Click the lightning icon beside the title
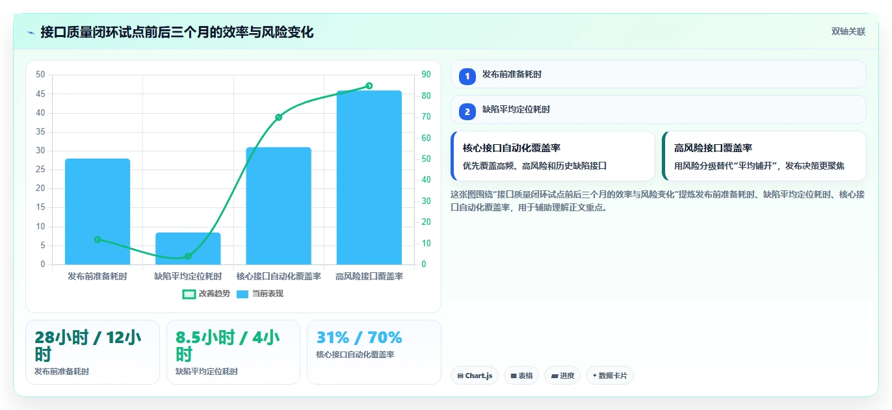 [x=31, y=32]
